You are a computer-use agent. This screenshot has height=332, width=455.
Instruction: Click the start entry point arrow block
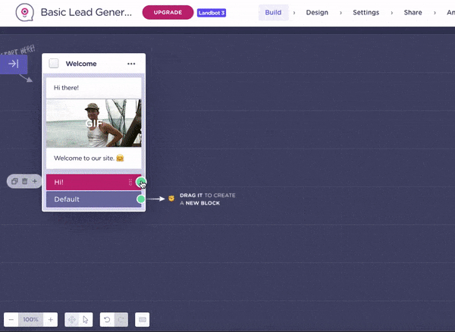tap(14, 64)
